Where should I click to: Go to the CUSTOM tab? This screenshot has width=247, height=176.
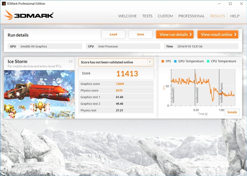165,16
